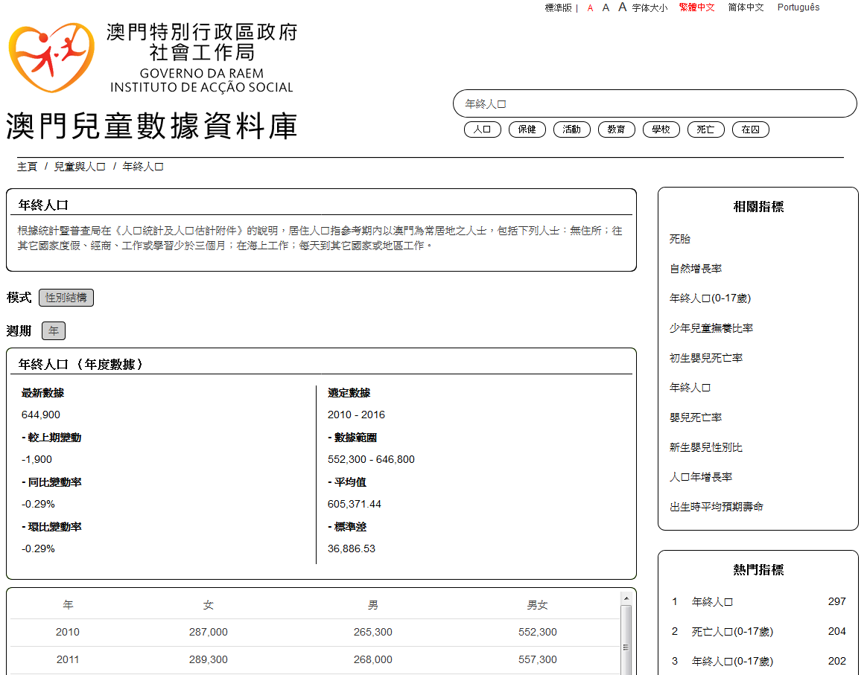
Task: Select the 性別結構 mode button
Action: point(66,298)
